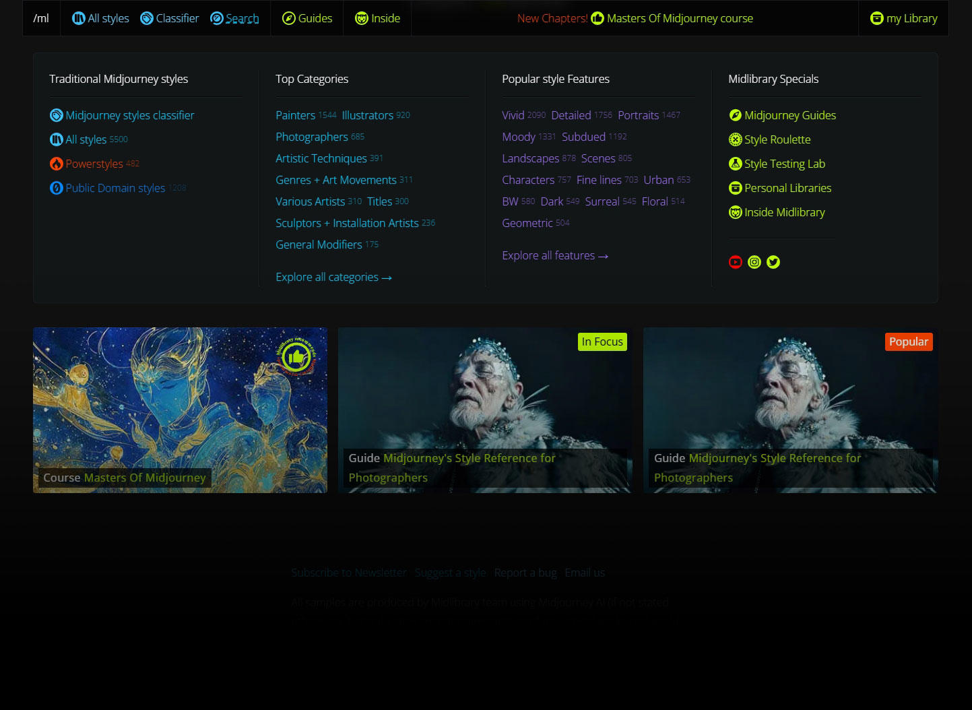Open the /ml home menu item
The width and height of the screenshot is (972, 710).
[41, 18]
